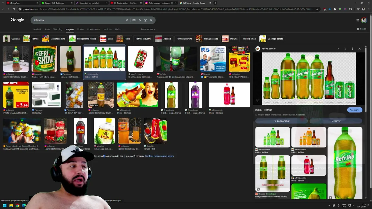
Task: Clear the Refrishow search text
Action: 127,20
